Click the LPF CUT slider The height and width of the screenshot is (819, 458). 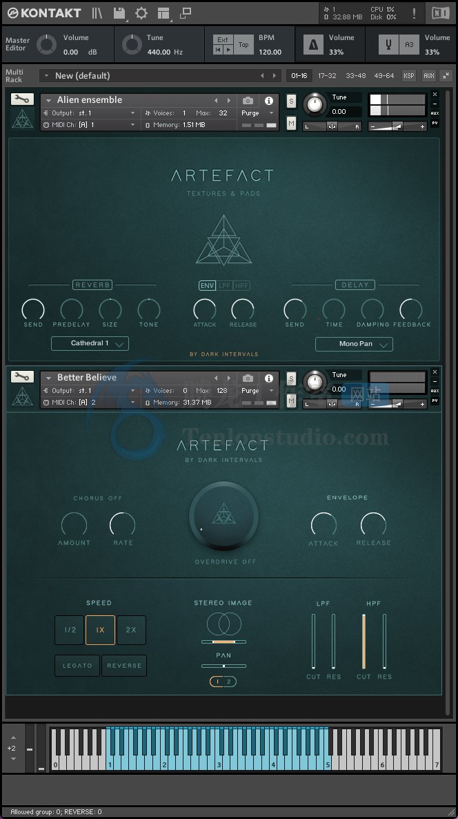click(314, 642)
